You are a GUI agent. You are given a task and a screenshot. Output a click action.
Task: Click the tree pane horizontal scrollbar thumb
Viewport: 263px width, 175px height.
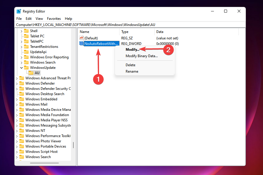coord(44,163)
